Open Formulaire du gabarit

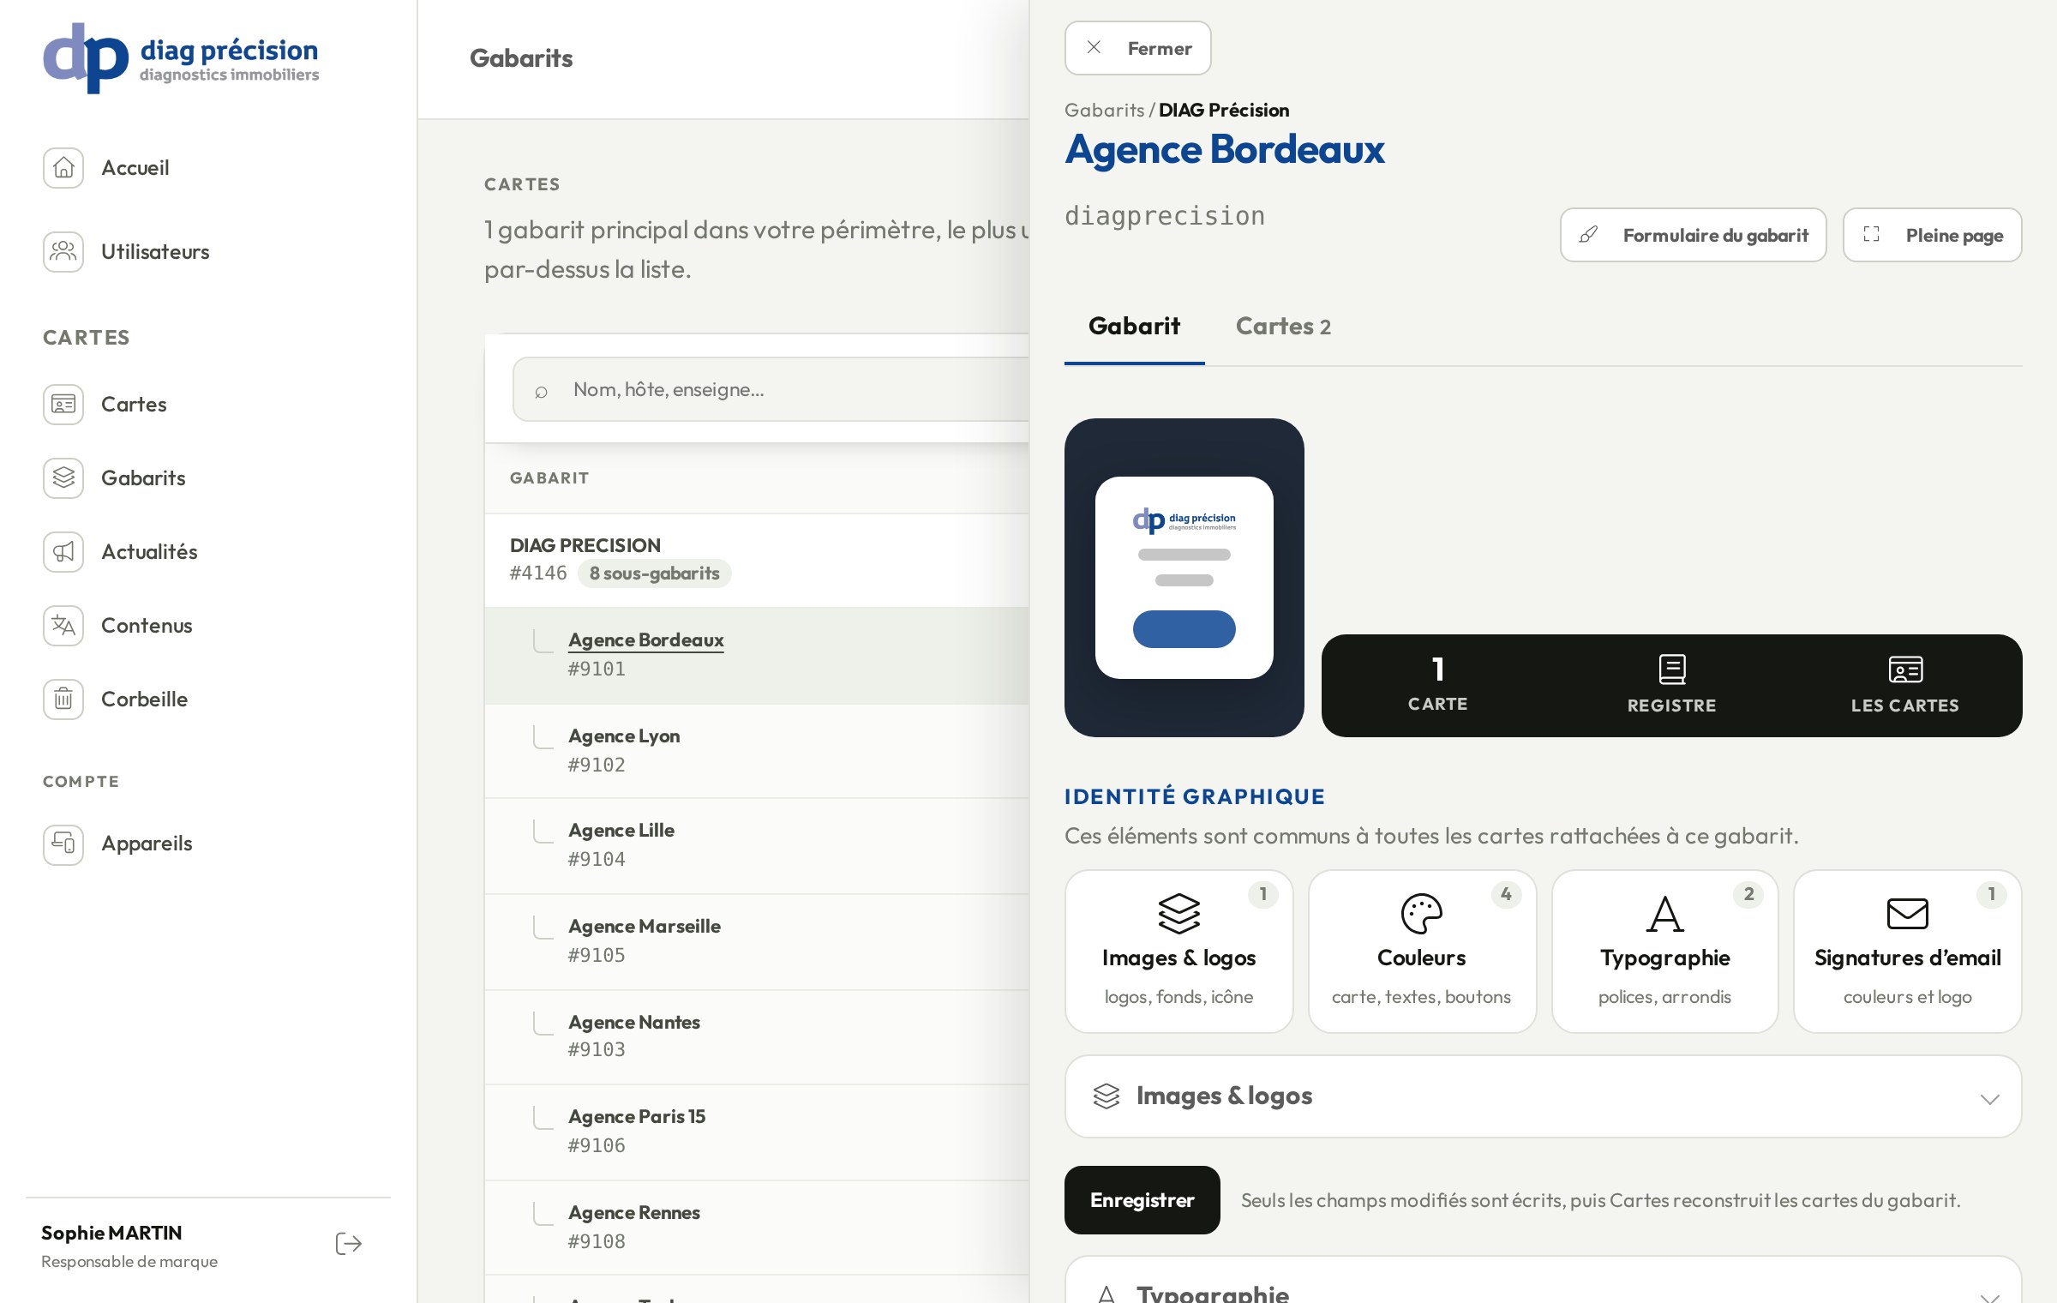[1693, 235]
